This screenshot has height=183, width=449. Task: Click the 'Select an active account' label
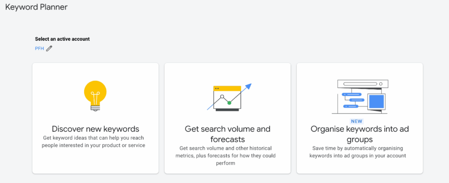coord(62,39)
